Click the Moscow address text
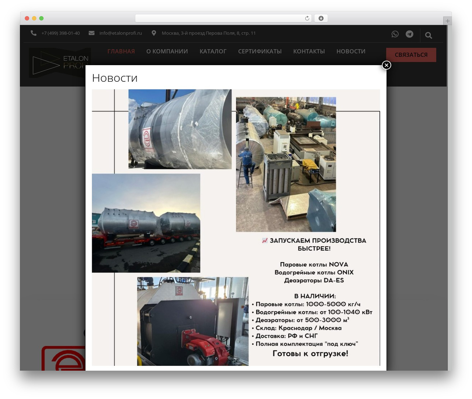 [209, 33]
